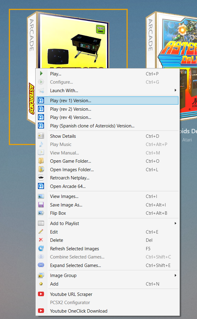Choose Open Arcade 64 entry
The width and height of the screenshot is (197, 319).
pyautogui.click(x=108, y=186)
